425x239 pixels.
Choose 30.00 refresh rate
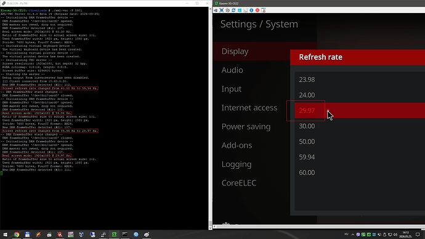click(360, 126)
